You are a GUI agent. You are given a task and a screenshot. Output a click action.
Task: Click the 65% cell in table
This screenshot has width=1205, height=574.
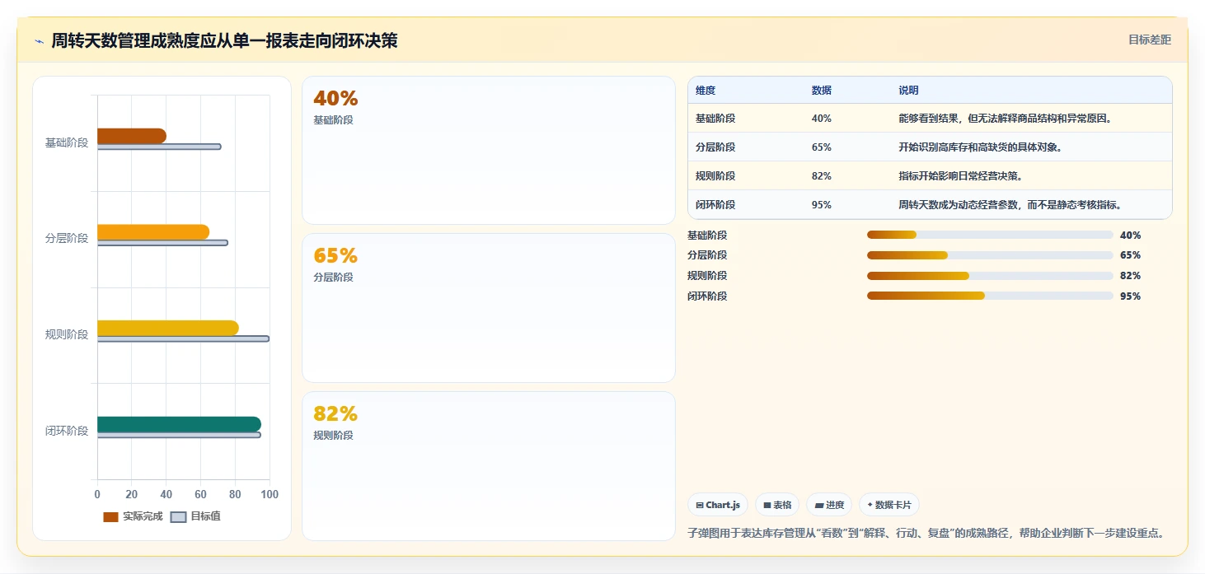point(821,147)
